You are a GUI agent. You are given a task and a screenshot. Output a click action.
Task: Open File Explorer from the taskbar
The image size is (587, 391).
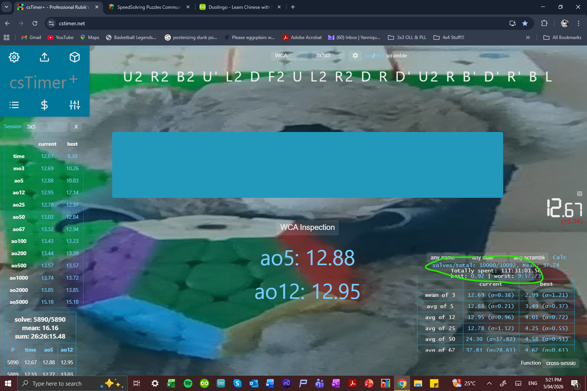418,383
